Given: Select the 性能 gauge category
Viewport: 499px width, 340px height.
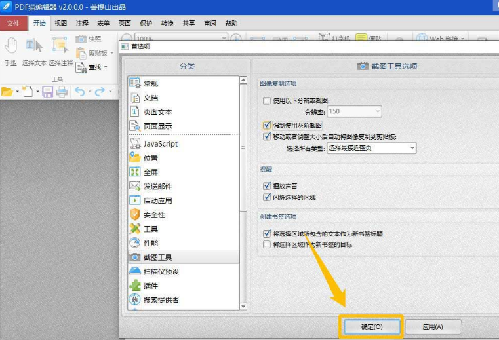Looking at the screenshot, I should [x=184, y=243].
